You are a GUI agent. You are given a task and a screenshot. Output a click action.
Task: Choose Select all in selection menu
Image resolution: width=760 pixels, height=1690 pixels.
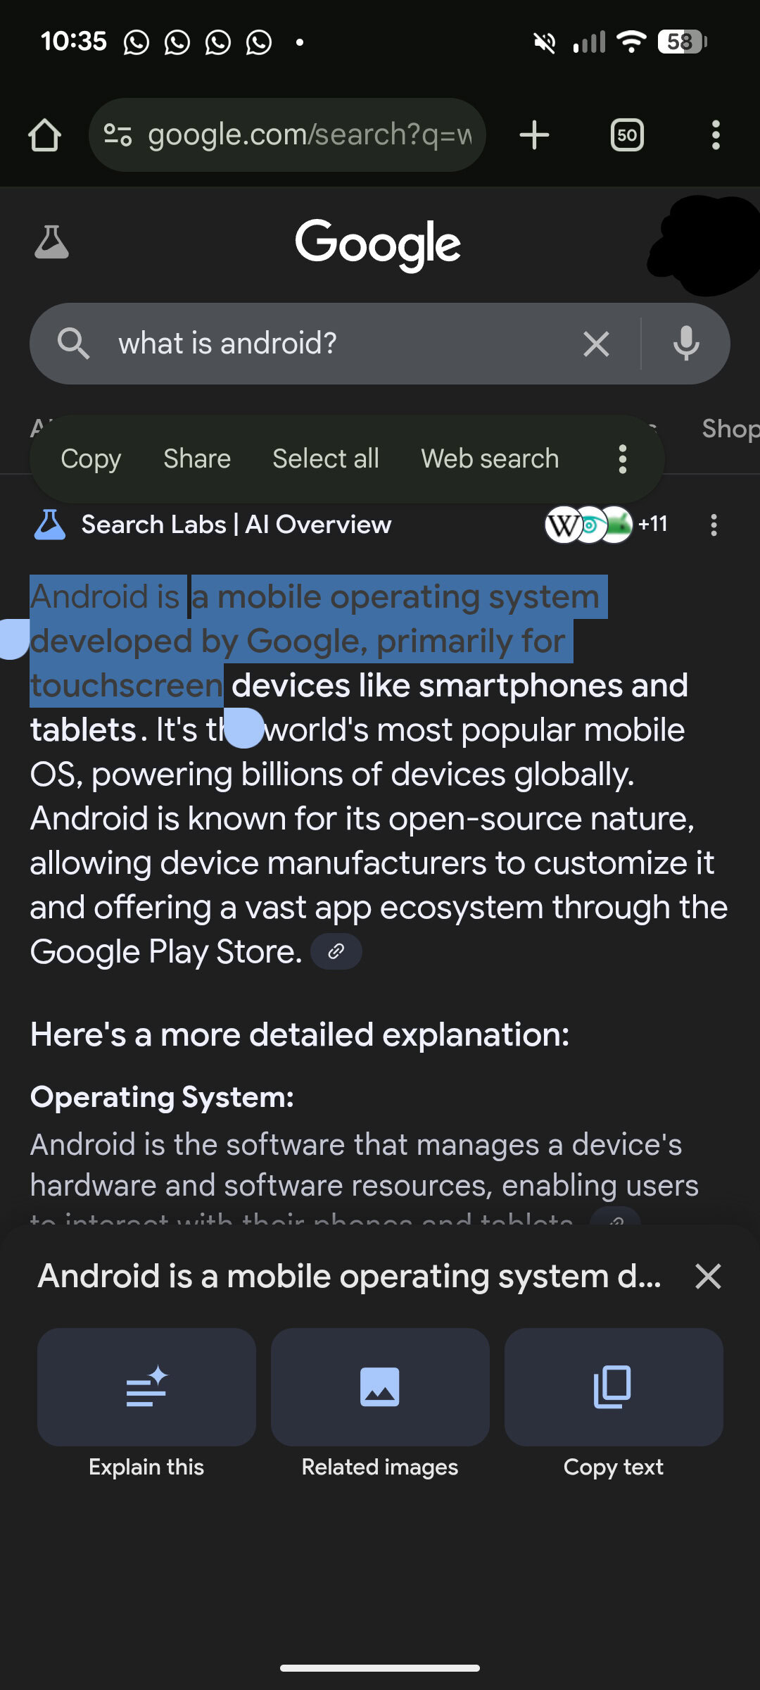point(326,458)
